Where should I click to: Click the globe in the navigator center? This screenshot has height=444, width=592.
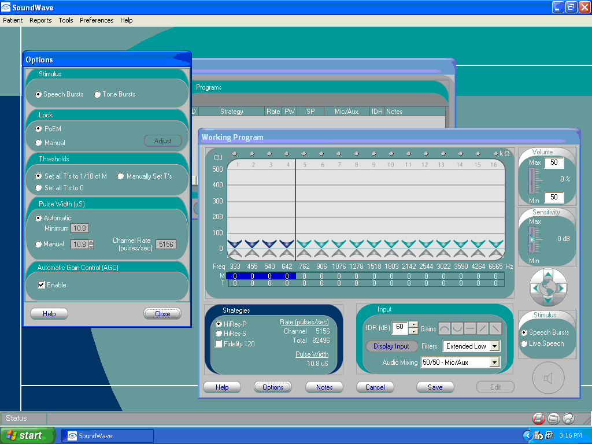point(548,288)
